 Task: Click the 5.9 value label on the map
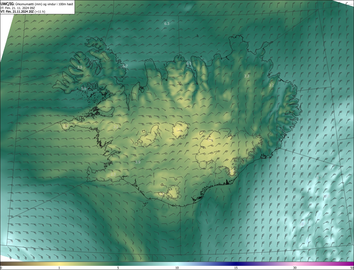[x=84, y=88]
